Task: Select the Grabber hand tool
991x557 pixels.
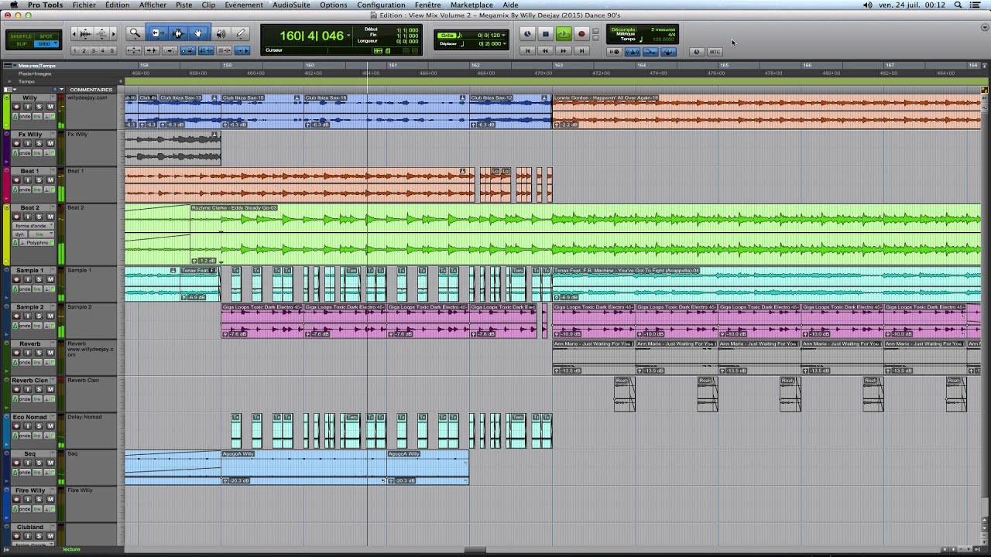Action: click(x=198, y=33)
